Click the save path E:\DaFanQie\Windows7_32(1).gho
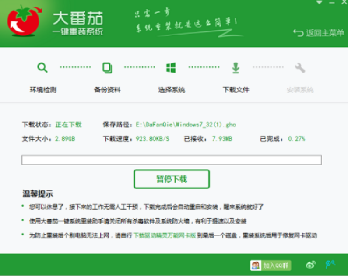 coord(186,125)
